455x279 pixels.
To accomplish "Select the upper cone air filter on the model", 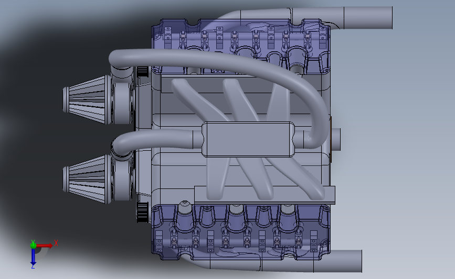I will click(x=87, y=100).
